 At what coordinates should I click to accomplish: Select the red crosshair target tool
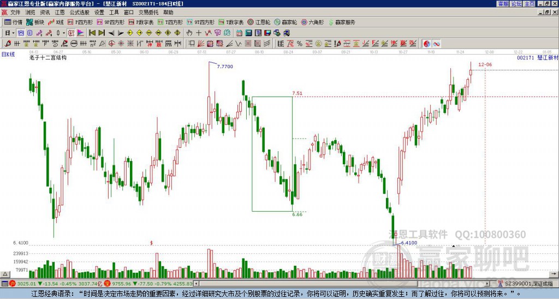[111, 44]
